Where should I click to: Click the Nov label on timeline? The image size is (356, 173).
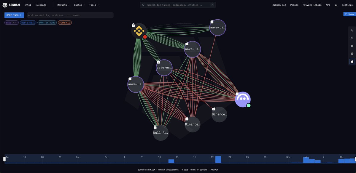[288, 157]
